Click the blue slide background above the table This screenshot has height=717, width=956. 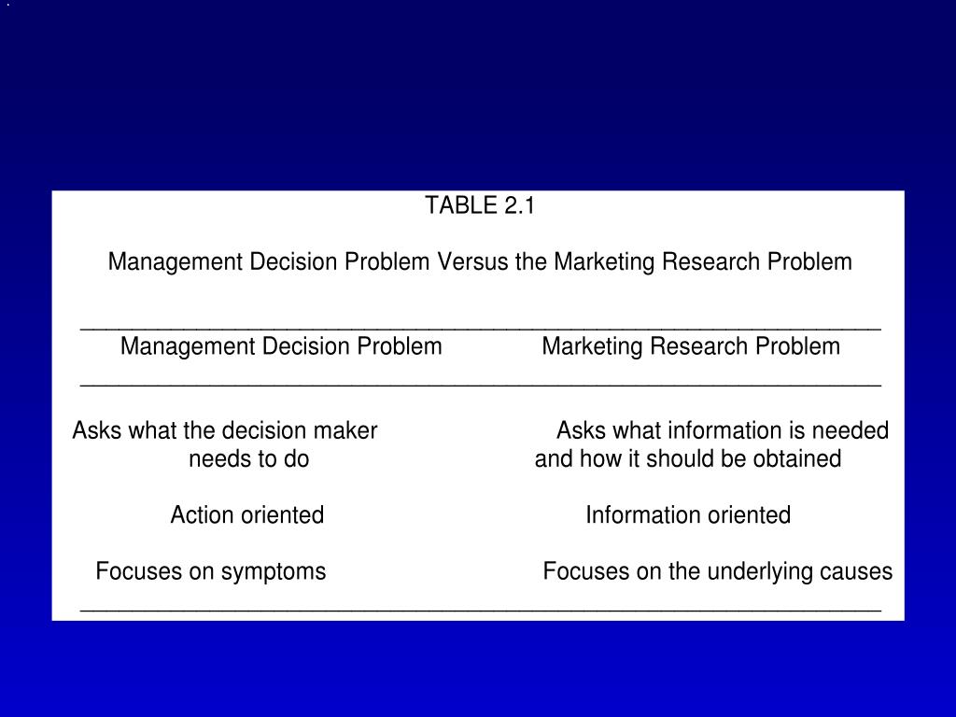click(x=478, y=94)
